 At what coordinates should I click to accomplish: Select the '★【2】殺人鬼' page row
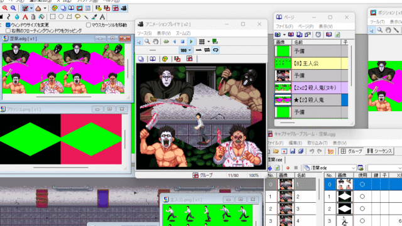pyautogui.click(x=312, y=100)
